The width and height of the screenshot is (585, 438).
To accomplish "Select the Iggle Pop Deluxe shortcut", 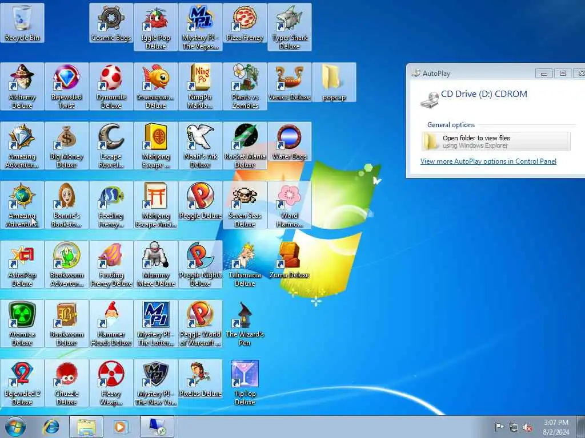I will click(155, 27).
